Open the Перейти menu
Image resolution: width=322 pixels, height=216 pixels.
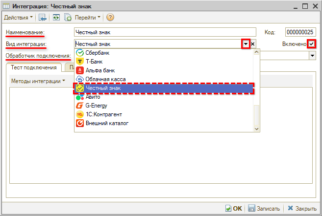(88, 18)
